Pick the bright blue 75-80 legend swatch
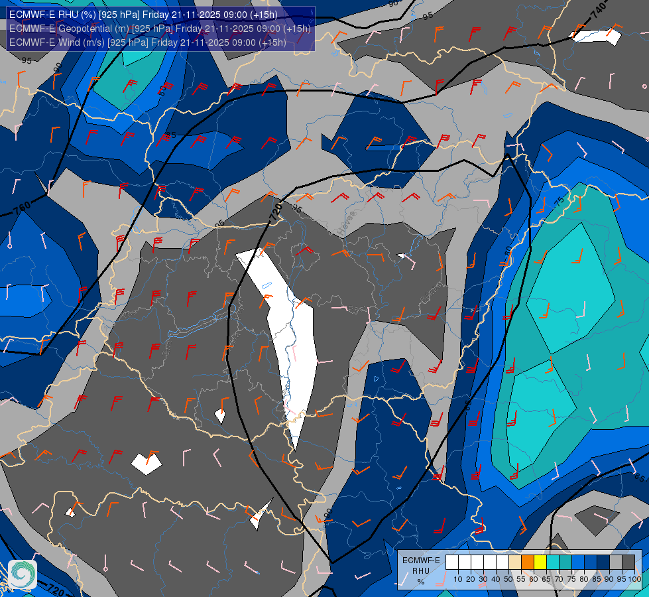This screenshot has height=597, width=649. coord(578,563)
